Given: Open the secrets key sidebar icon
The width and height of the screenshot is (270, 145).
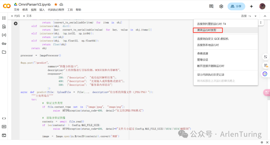Looking at the screenshot, I should (4, 44).
